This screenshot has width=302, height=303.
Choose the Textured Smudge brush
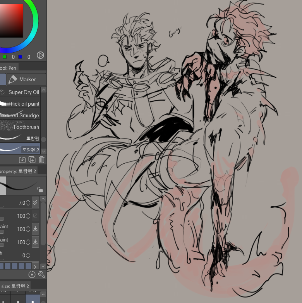[x=20, y=115]
